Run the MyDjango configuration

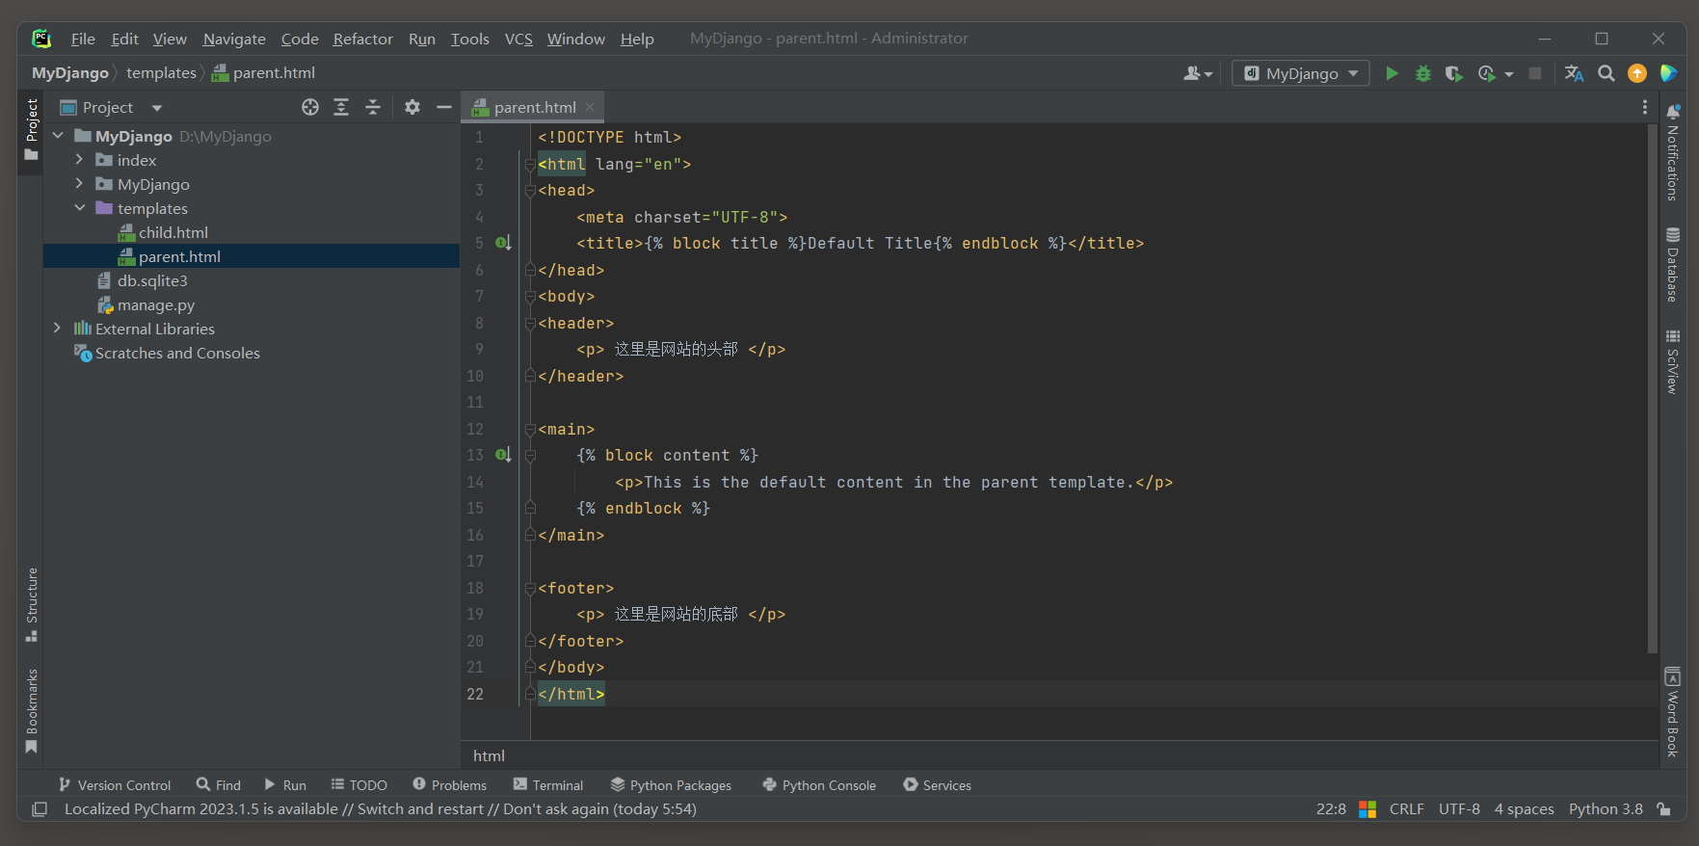1392,73
